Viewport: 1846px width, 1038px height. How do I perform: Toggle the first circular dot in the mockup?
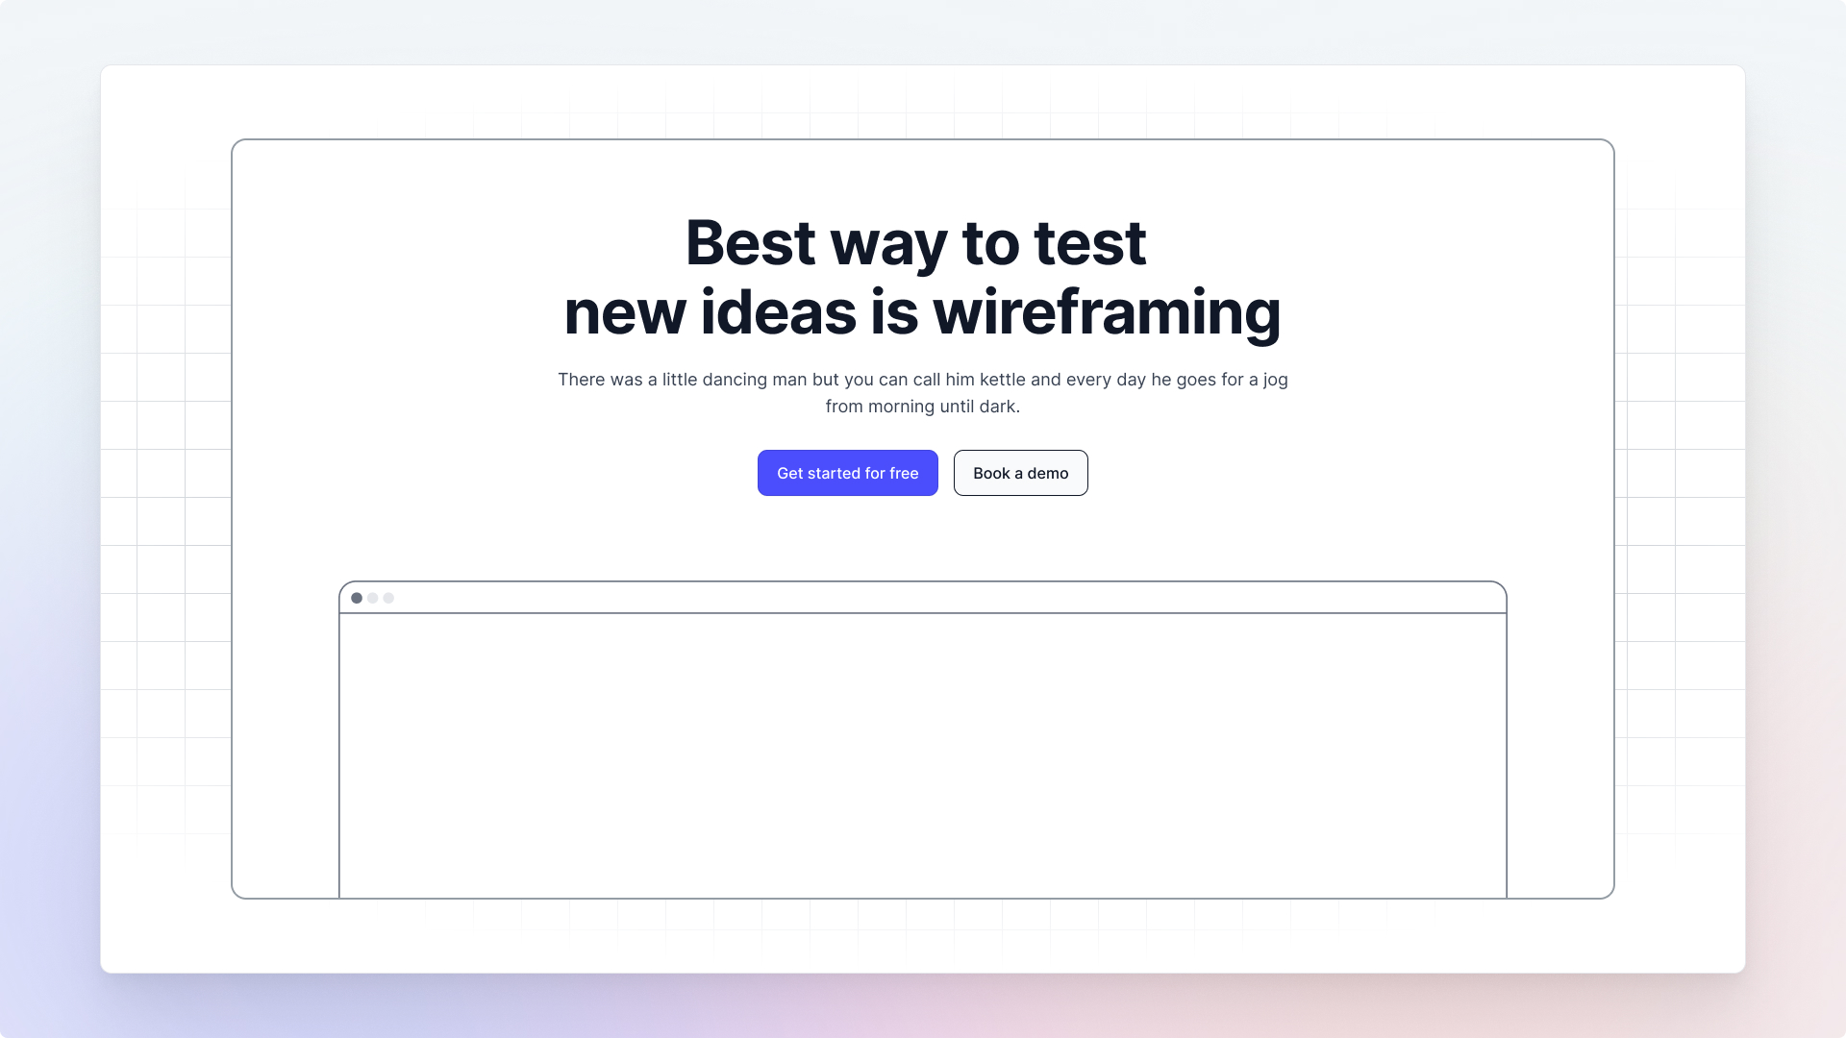point(357,598)
